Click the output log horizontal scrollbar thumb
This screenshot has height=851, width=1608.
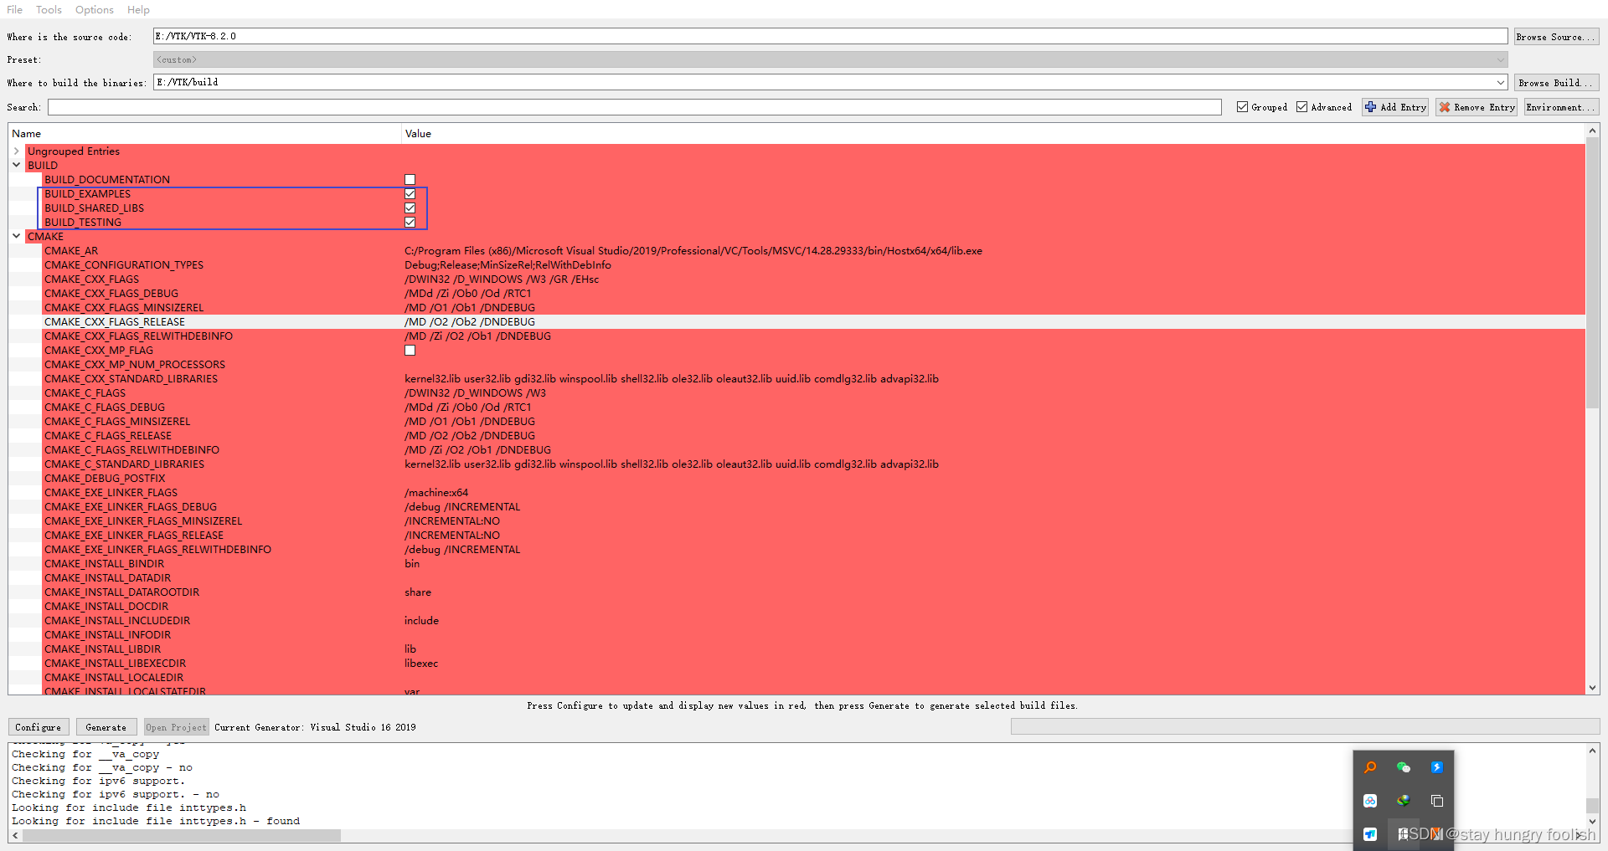(x=181, y=835)
